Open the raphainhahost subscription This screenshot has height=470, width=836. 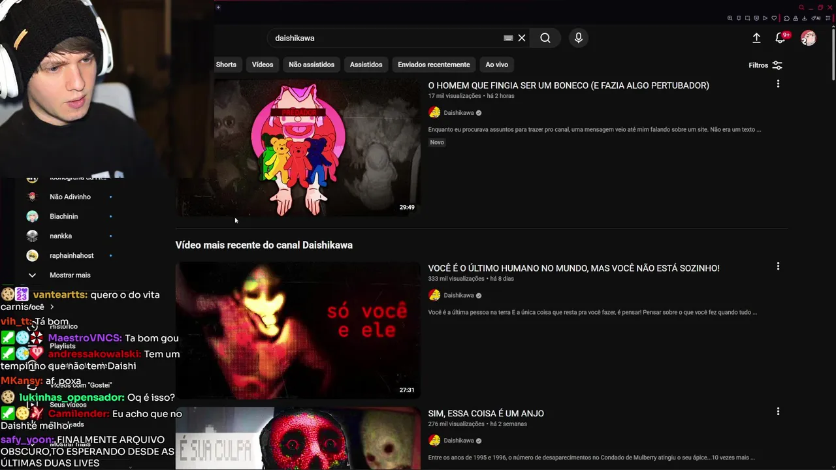click(x=71, y=255)
